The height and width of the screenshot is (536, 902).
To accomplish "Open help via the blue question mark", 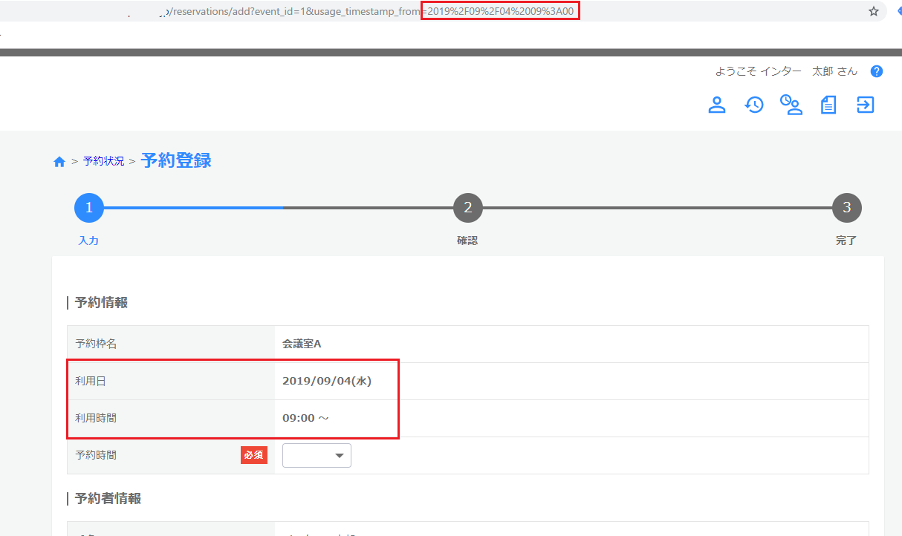I will pos(877,71).
